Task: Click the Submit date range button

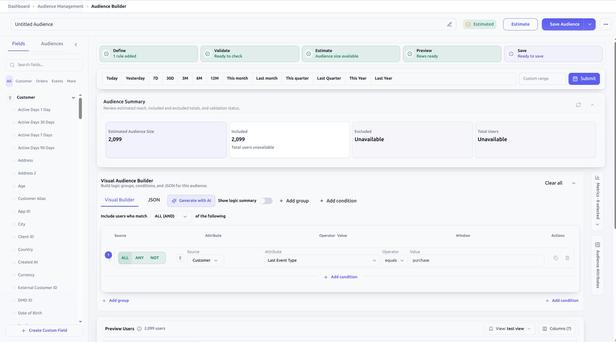Action: click(584, 79)
